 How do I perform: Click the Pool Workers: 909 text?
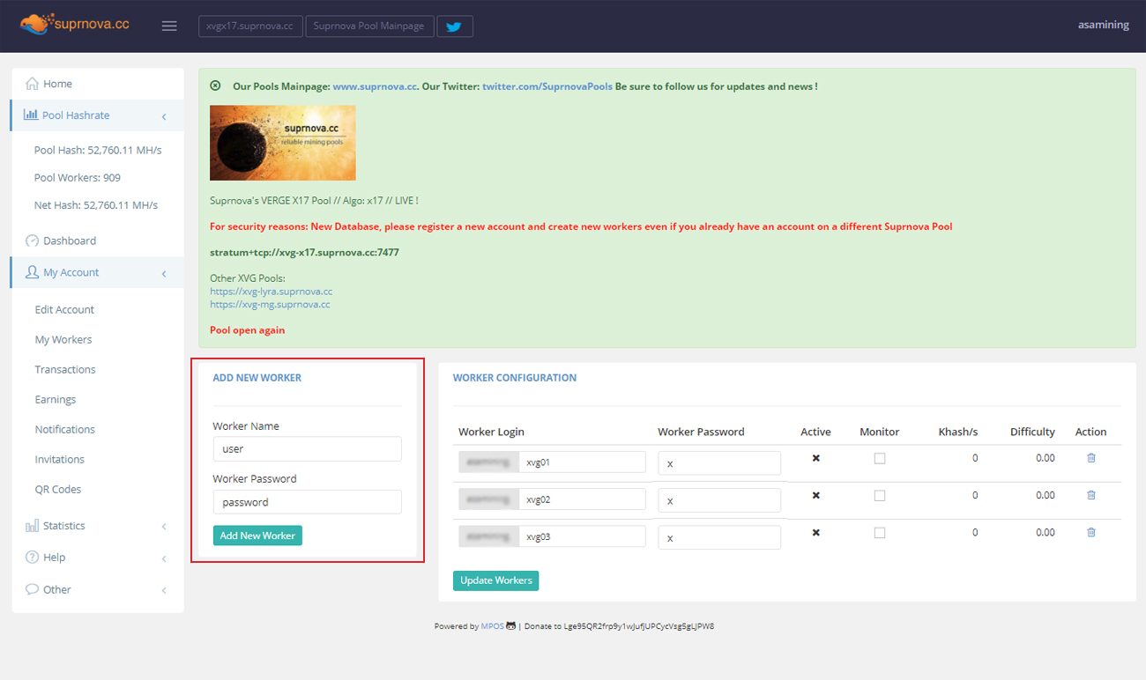tap(78, 177)
